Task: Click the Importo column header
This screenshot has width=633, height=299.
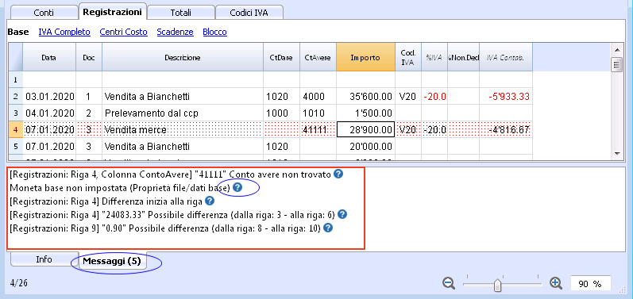Action: click(366, 58)
